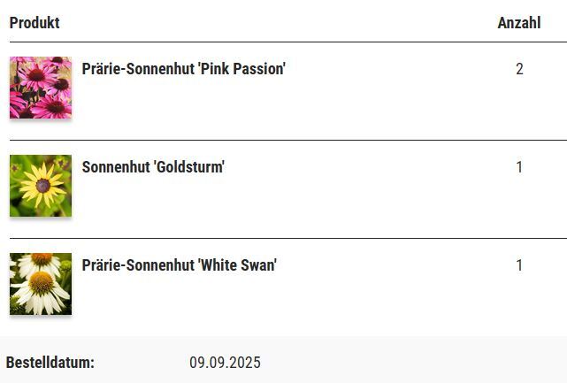Click the Produkt column header
Image resolution: width=567 pixels, height=383 pixels.
coord(34,23)
